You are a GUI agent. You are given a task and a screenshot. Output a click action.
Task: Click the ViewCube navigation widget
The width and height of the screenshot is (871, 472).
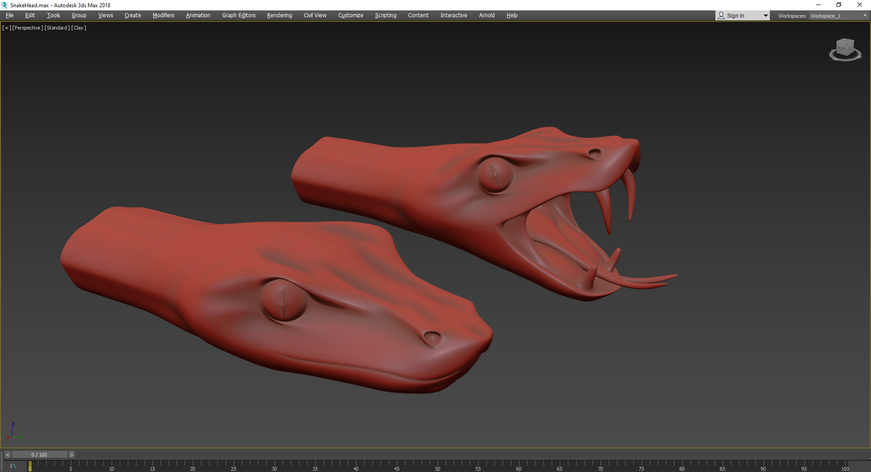click(x=845, y=49)
